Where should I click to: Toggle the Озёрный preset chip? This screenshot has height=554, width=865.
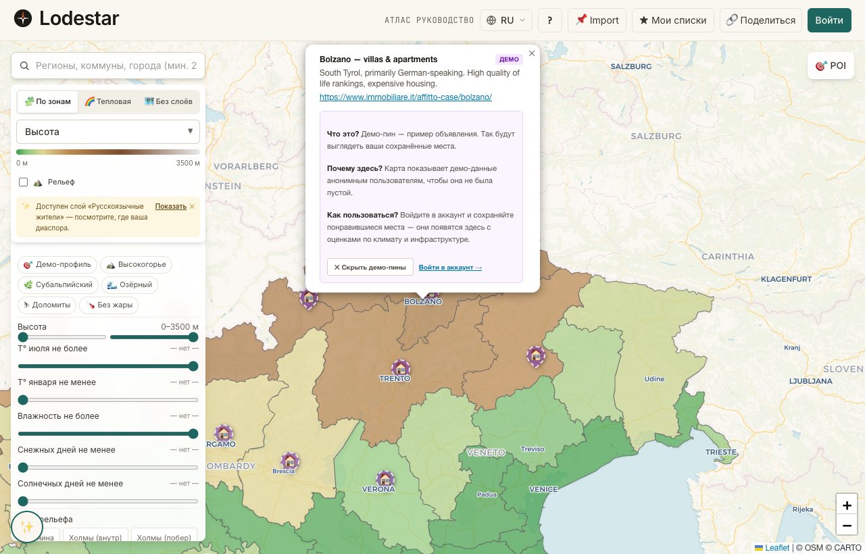coord(130,285)
